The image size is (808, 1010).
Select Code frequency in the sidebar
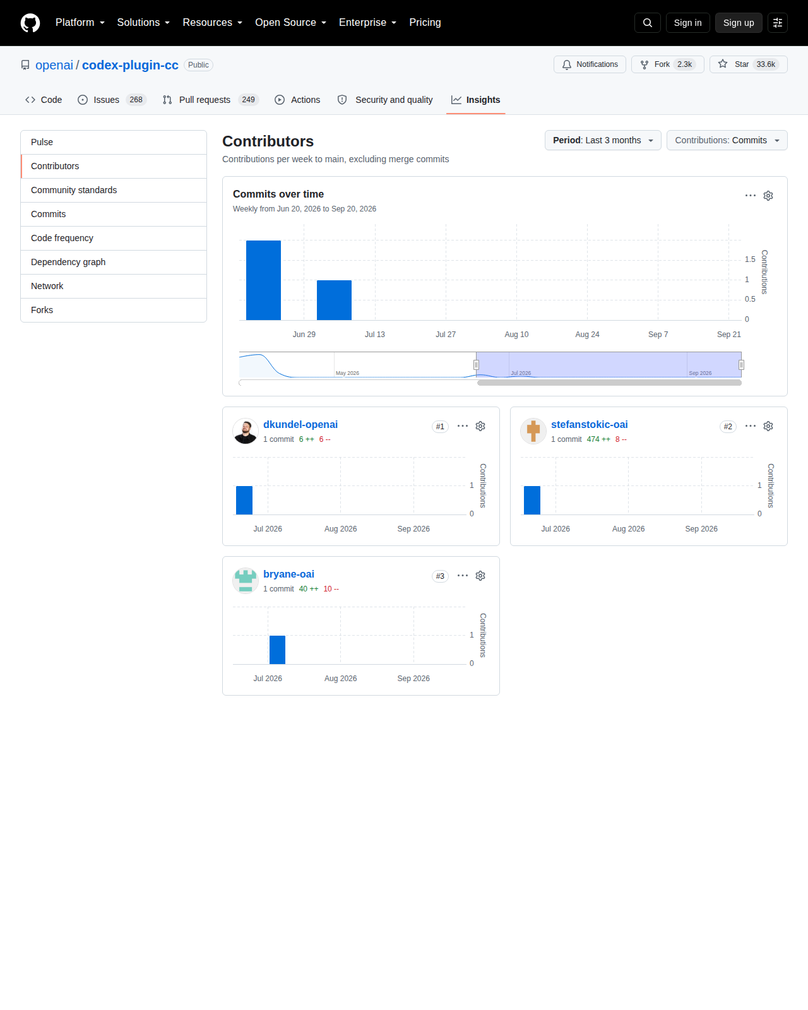tap(114, 239)
